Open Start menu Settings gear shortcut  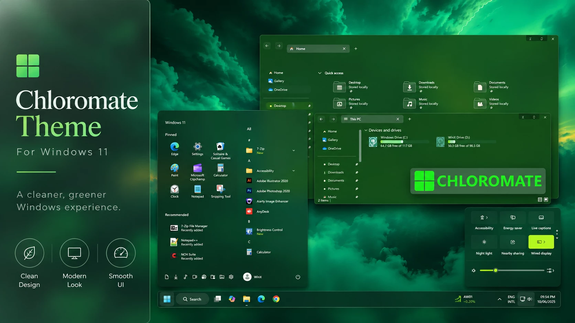pos(231,277)
